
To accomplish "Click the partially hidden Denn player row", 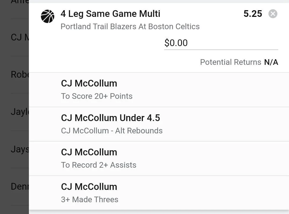I will 19,186.
